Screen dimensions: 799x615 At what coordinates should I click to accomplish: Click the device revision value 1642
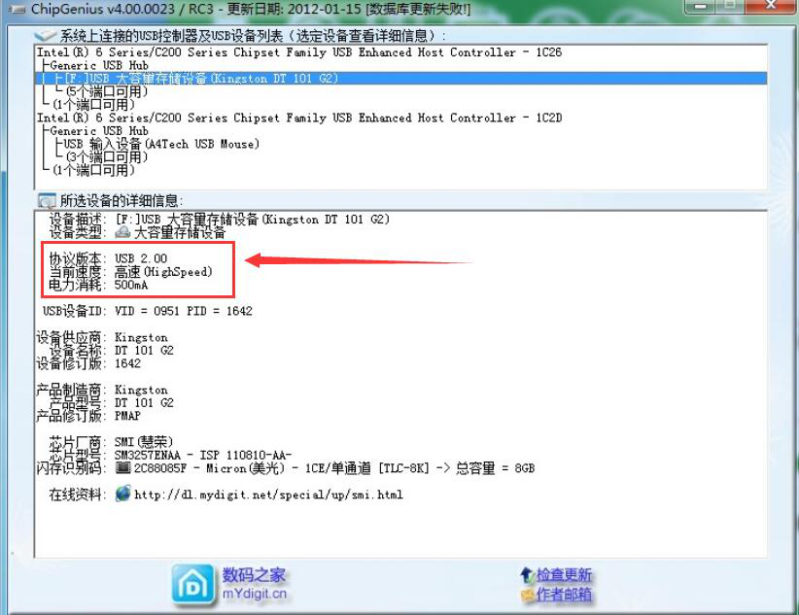tap(127, 363)
